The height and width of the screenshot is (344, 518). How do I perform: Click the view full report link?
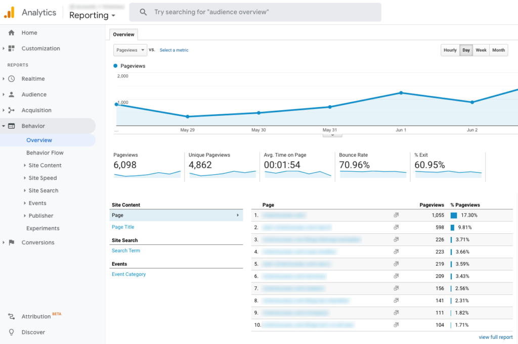pos(495,337)
